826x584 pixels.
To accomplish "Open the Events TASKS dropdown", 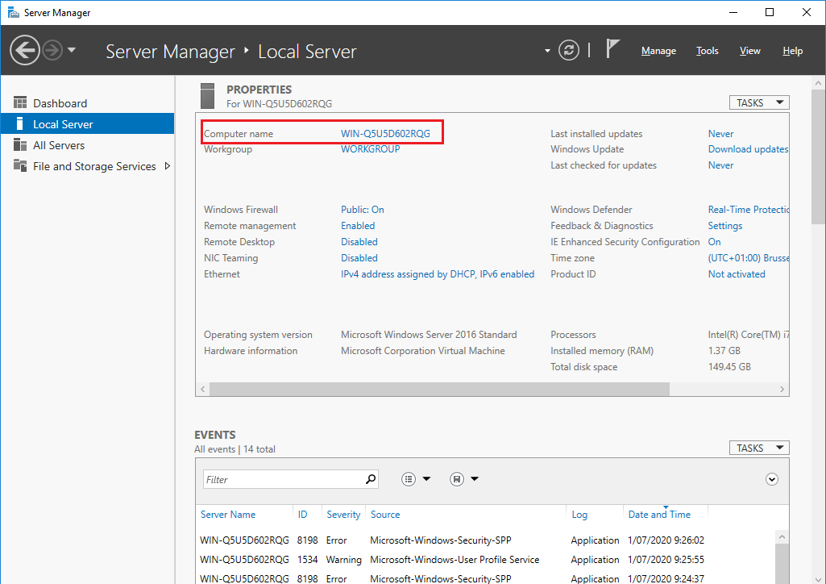I will click(759, 448).
